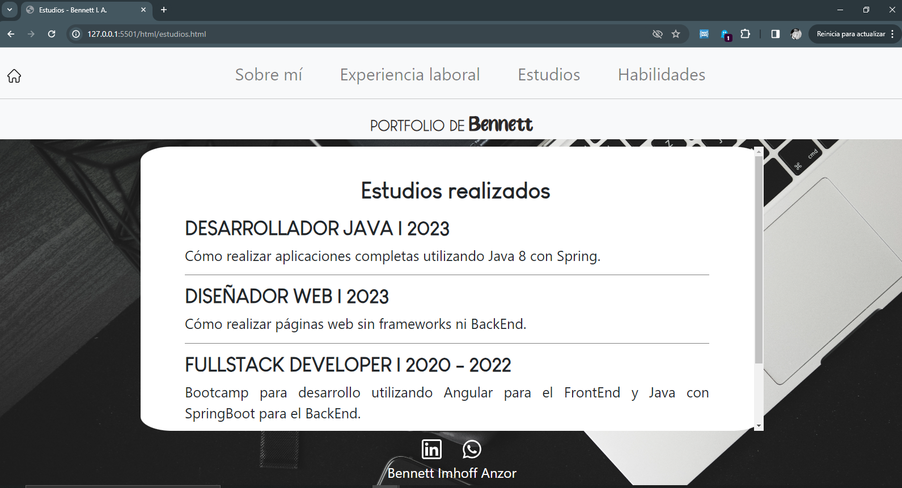Close the Estudios - Bennett I. A. tab
Image resolution: width=902 pixels, height=488 pixels.
(x=143, y=10)
